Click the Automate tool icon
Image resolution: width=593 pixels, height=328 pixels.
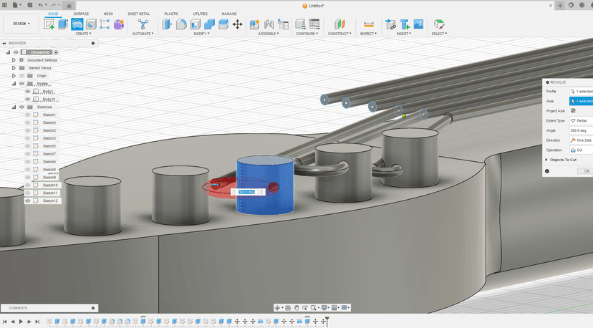[143, 24]
